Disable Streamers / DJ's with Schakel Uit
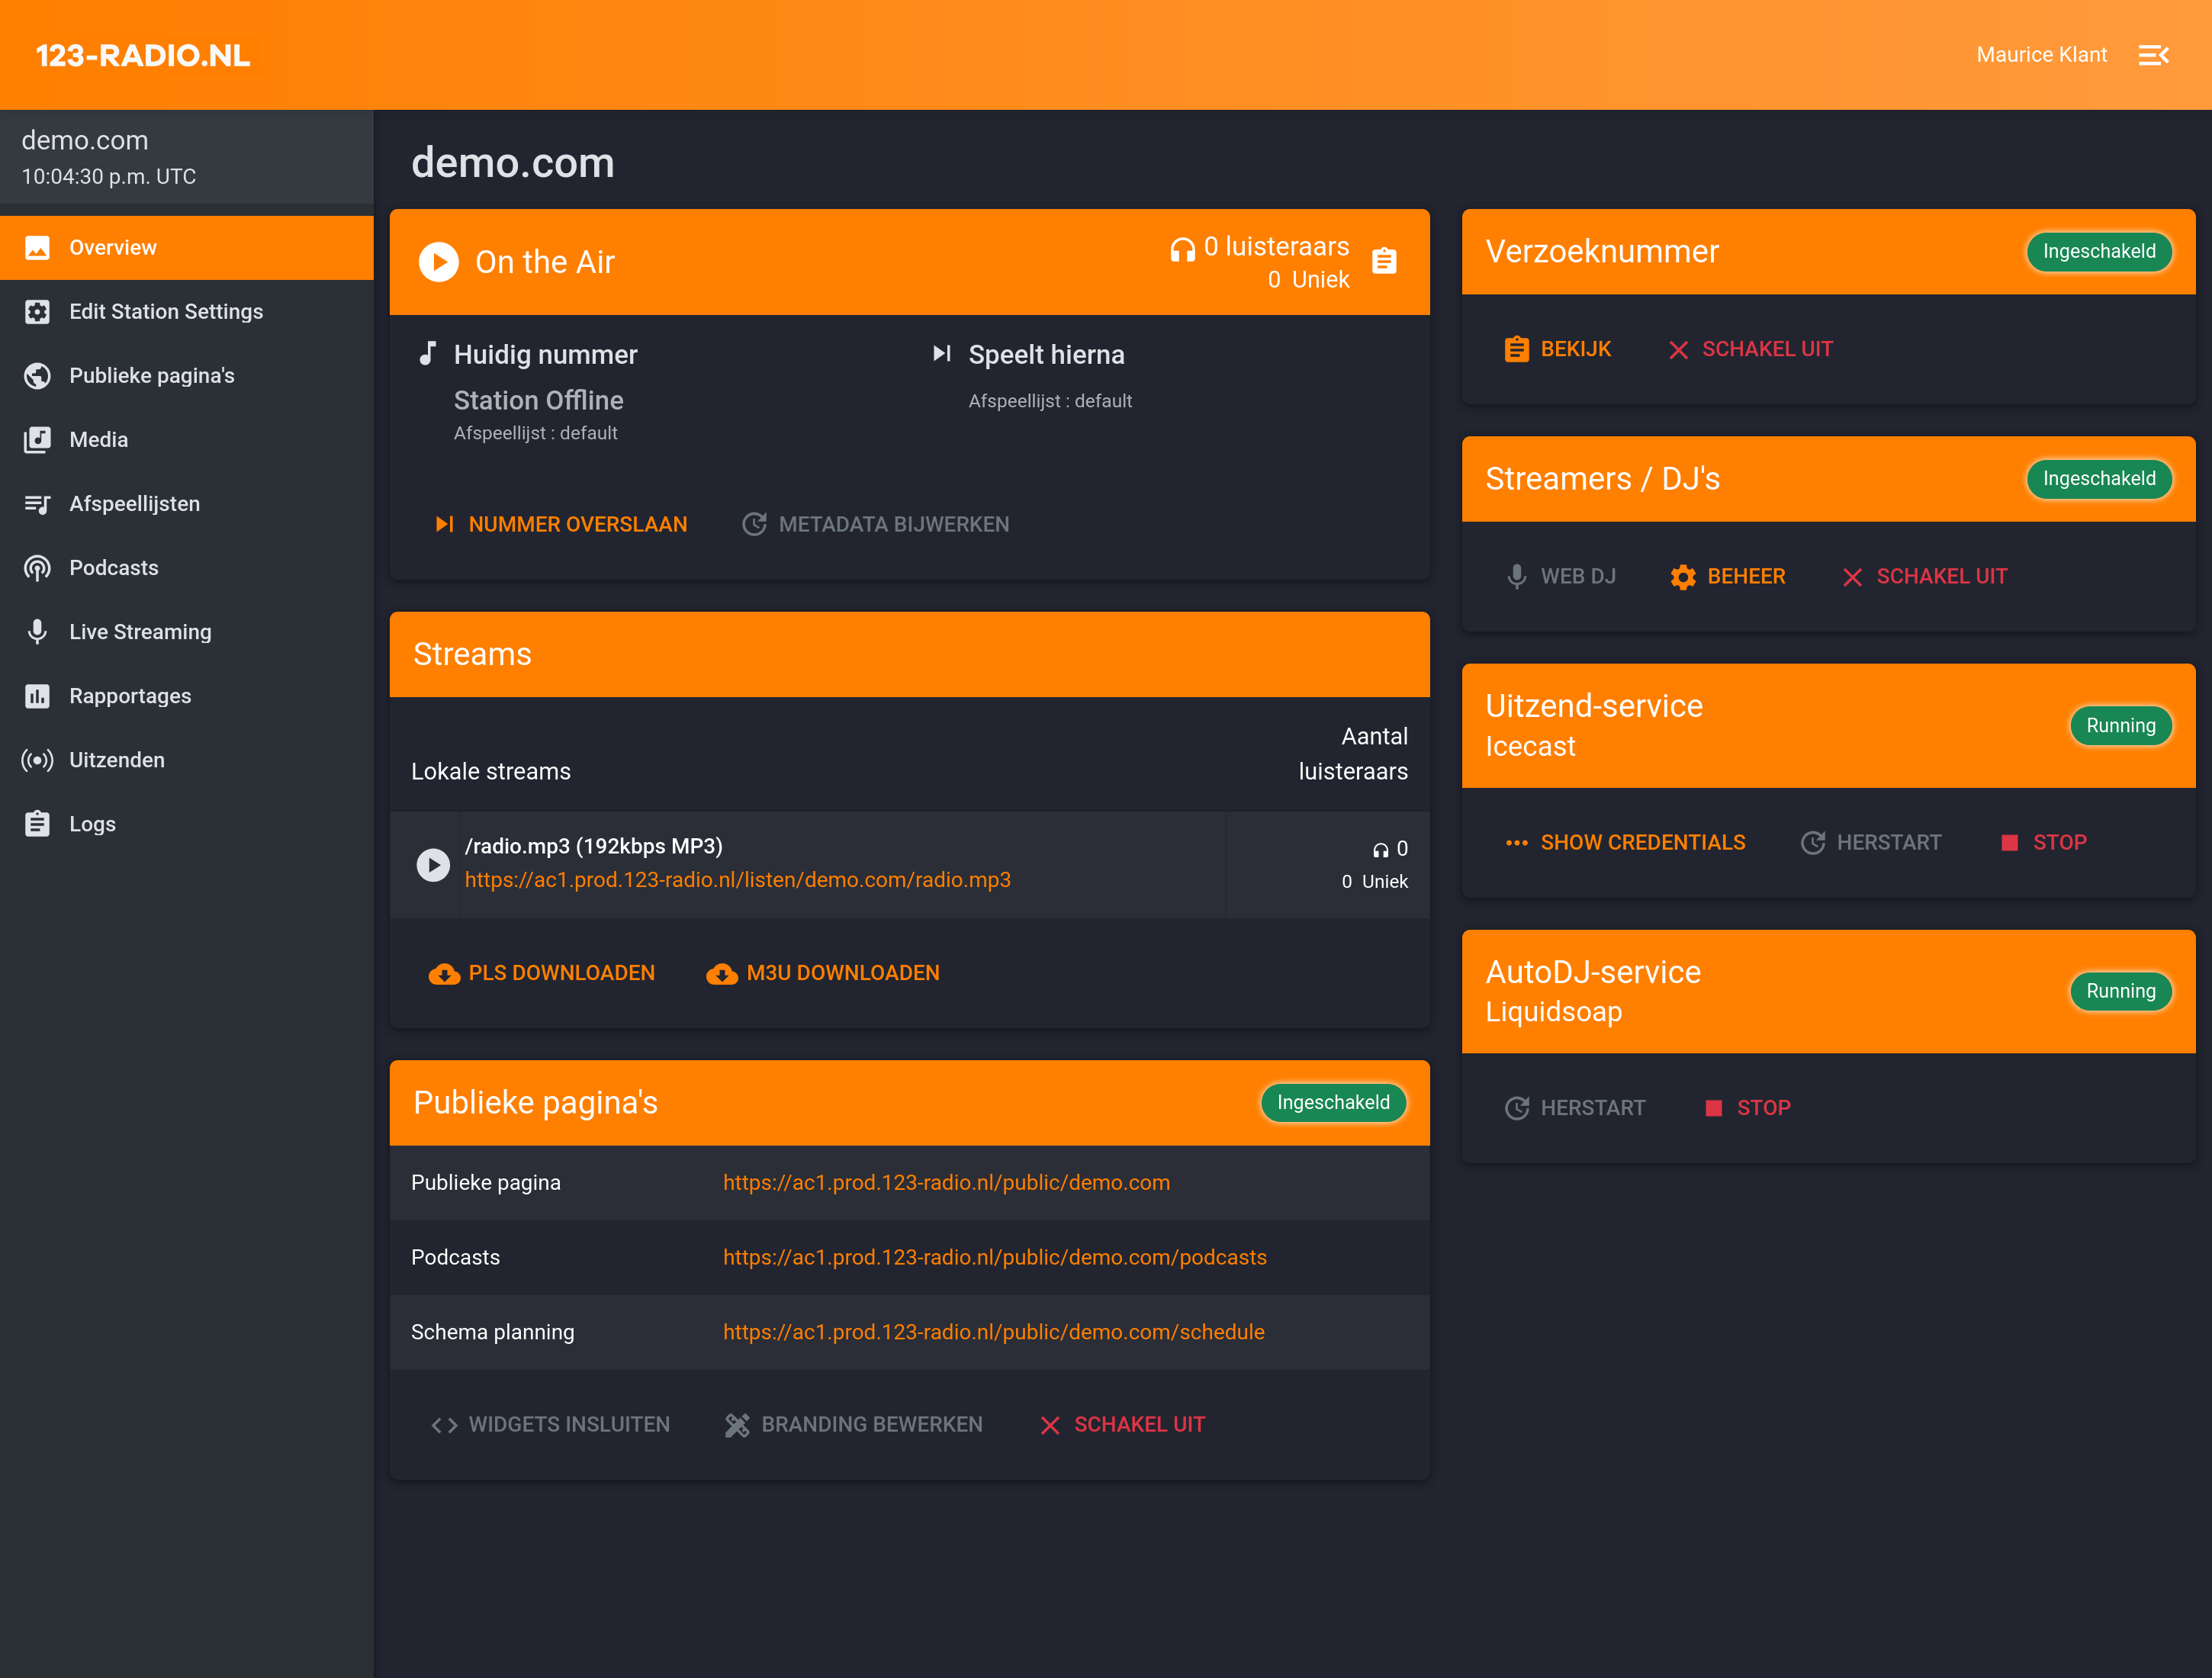This screenshot has height=1678, width=2212. point(1924,576)
